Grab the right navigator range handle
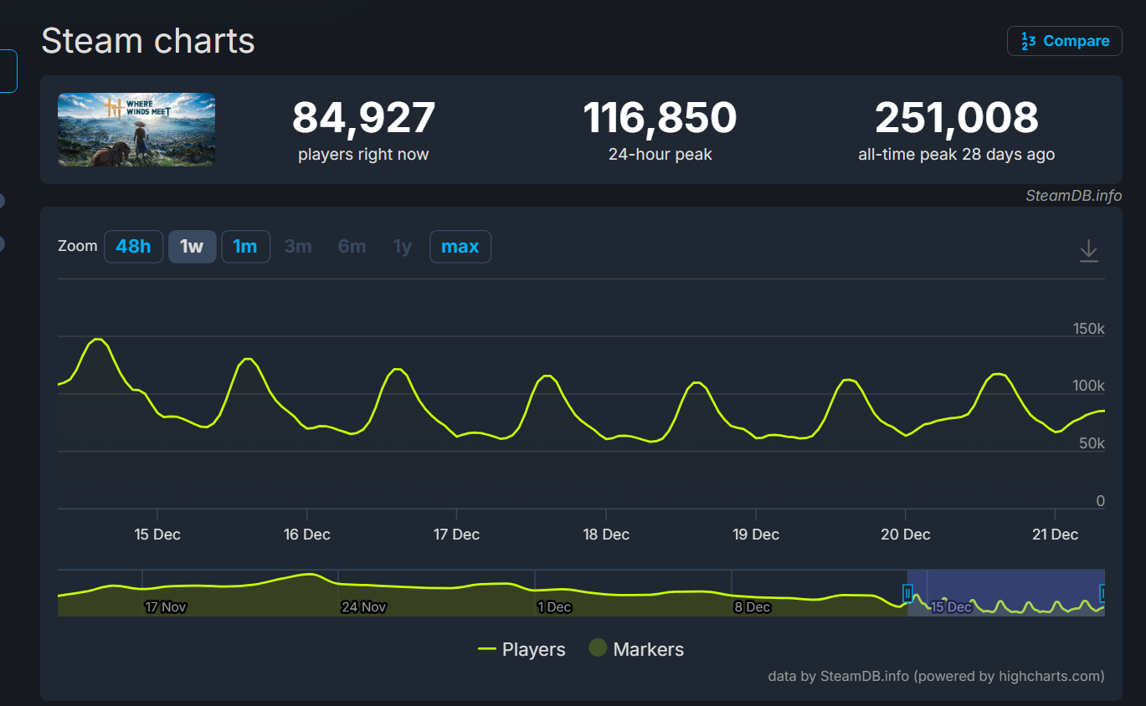This screenshot has height=706, width=1146. (x=1102, y=594)
